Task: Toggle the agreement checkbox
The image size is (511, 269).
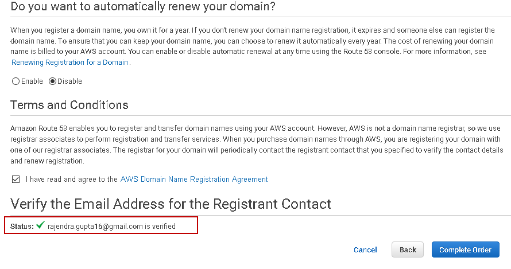Action: (16, 180)
